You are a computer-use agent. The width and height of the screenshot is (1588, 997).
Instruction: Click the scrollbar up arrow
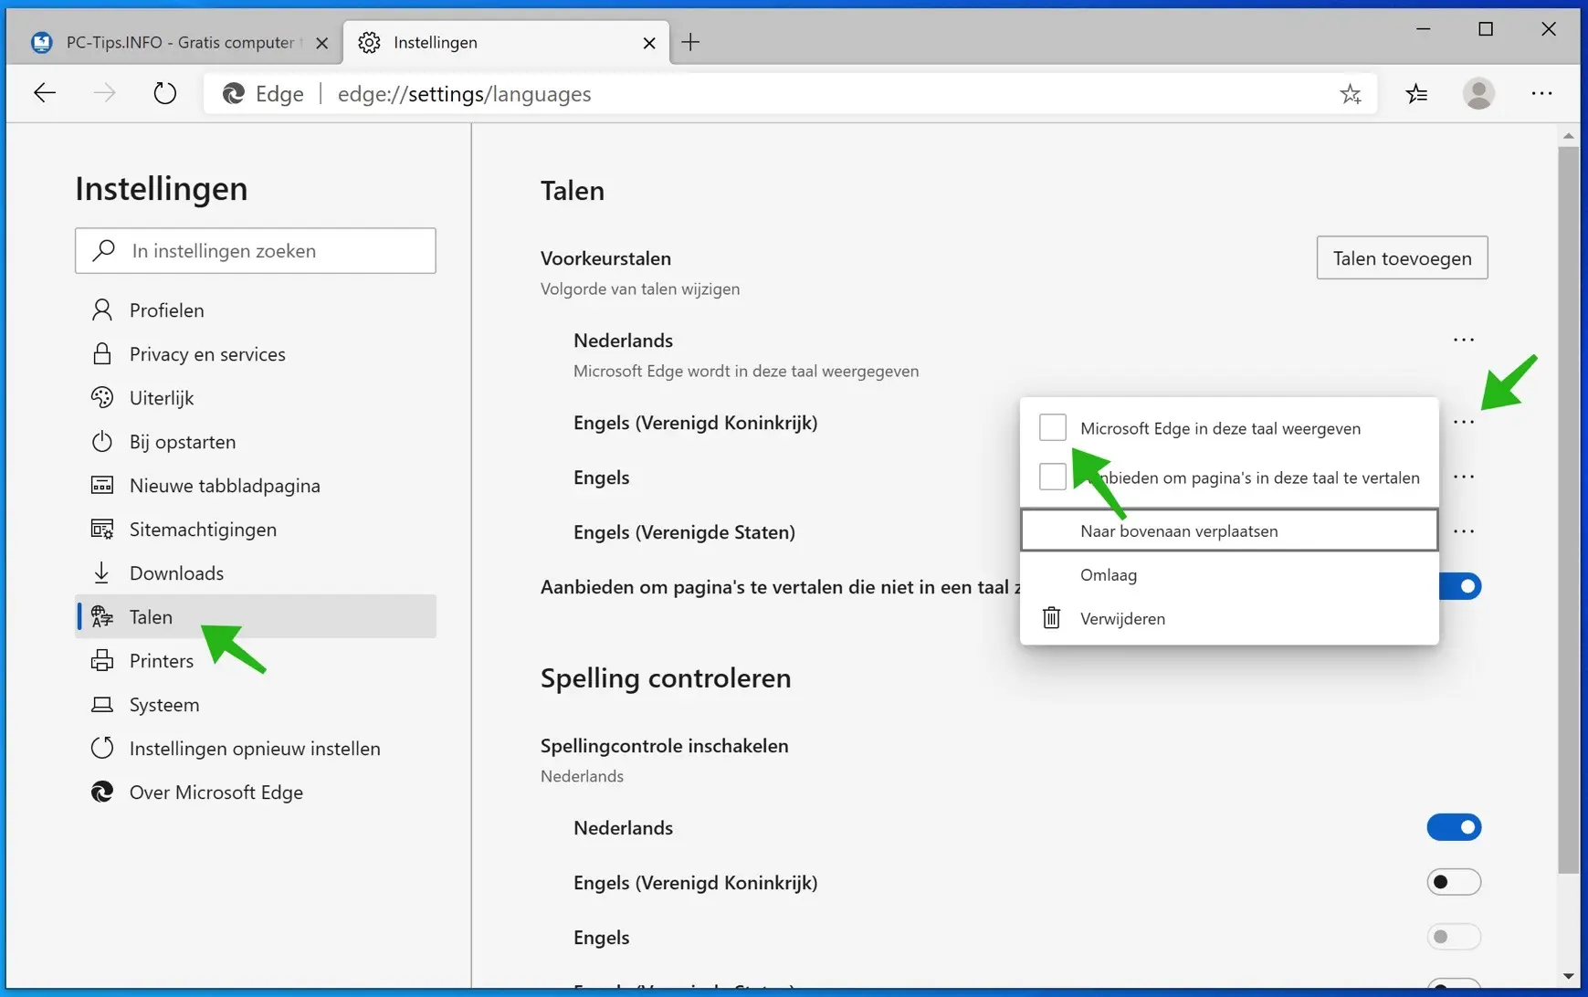tap(1568, 136)
